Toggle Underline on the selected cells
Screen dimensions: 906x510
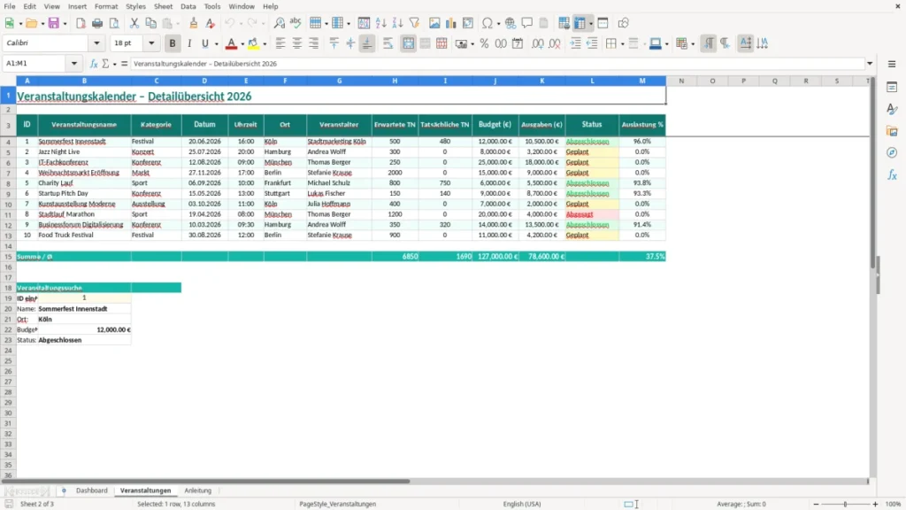[x=204, y=43]
